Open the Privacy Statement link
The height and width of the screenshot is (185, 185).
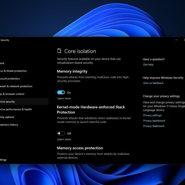[x=154, y=126]
